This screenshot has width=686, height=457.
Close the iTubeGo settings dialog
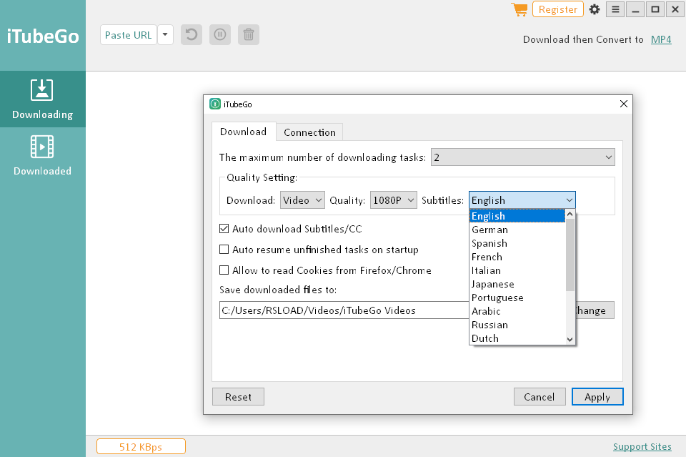point(623,104)
